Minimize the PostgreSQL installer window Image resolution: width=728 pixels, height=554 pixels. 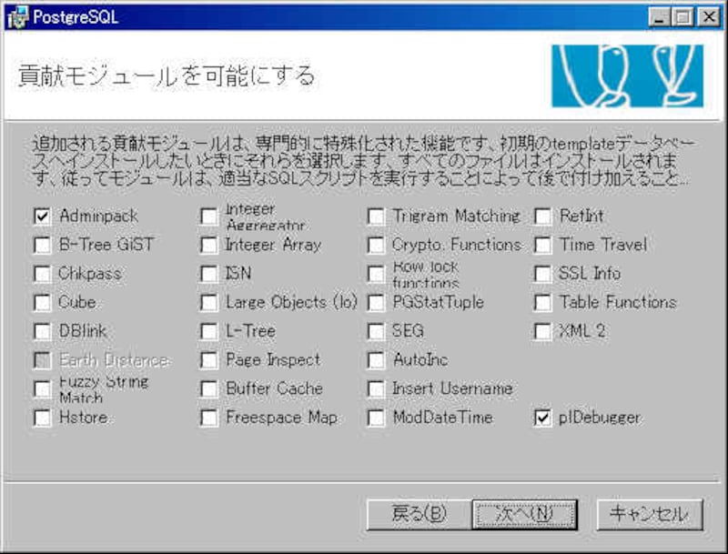coord(659,17)
